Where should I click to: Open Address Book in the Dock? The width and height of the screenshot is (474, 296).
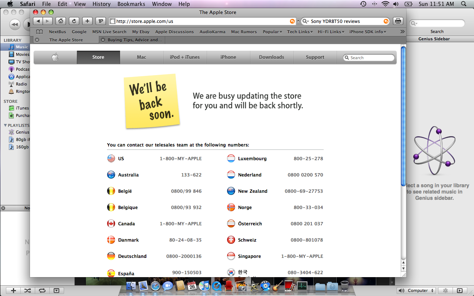point(180,286)
